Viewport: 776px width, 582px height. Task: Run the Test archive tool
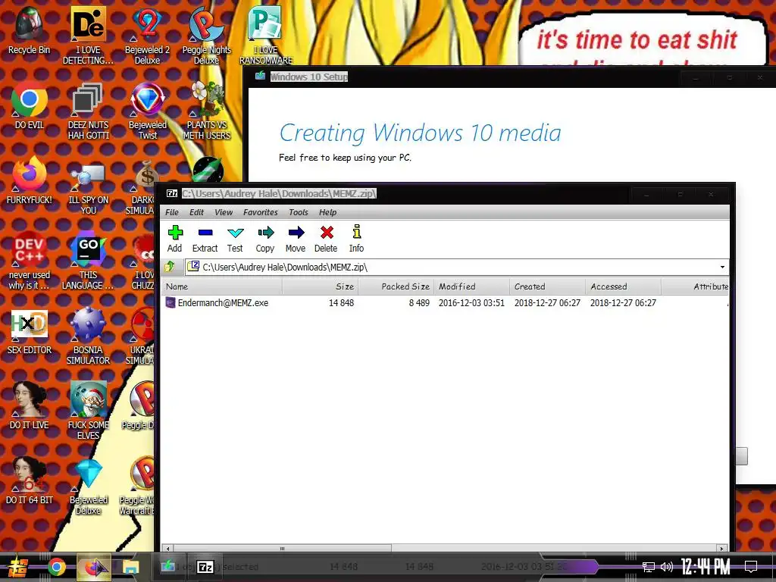235,239
